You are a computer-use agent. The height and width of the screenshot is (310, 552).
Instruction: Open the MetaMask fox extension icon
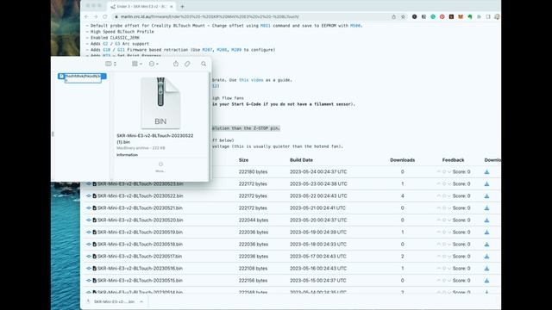(461, 16)
